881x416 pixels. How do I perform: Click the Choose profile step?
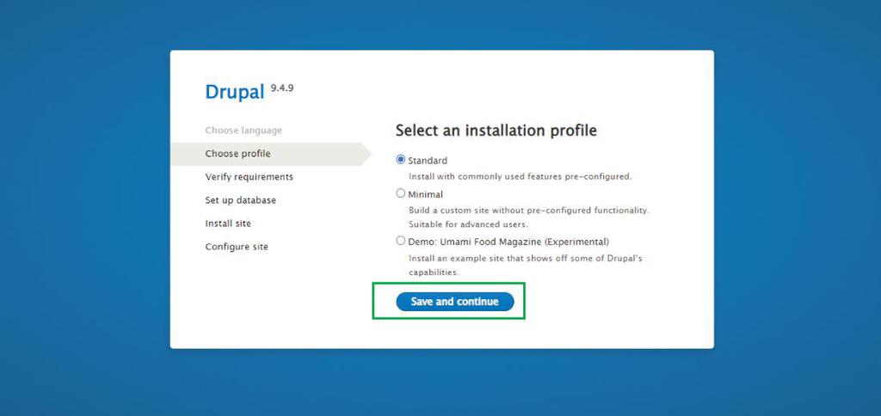point(237,154)
